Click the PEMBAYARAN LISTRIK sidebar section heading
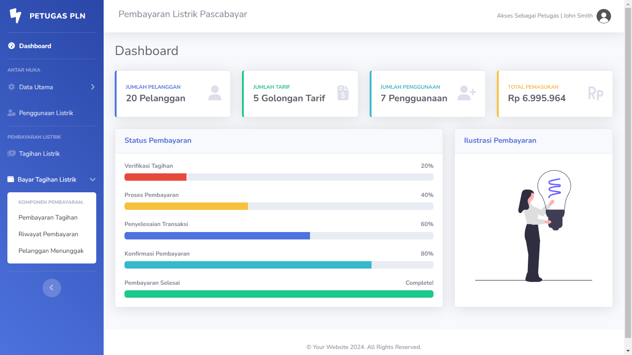This screenshot has width=632, height=355. (34, 137)
